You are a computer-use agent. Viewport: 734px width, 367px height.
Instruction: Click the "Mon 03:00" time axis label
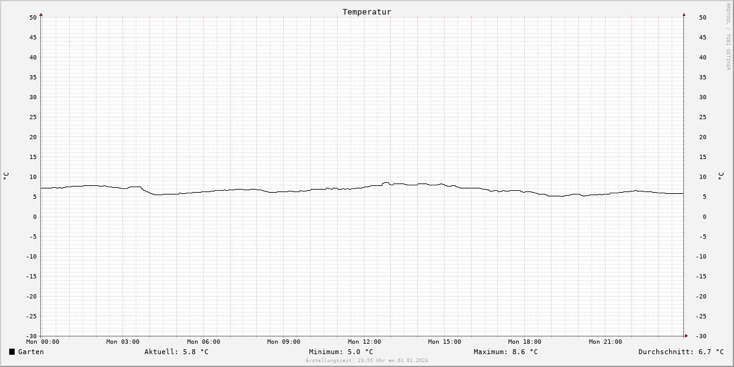(123, 342)
